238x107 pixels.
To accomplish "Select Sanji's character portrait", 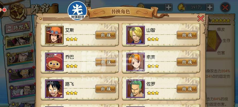I will pos(135,35).
